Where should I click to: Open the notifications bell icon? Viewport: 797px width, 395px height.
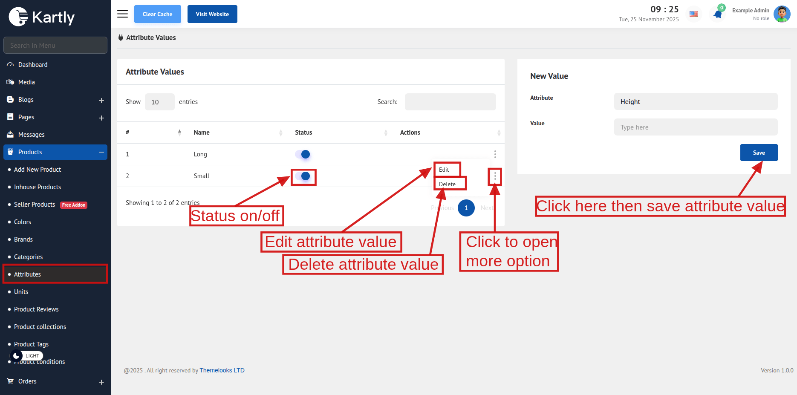pyautogui.click(x=718, y=14)
